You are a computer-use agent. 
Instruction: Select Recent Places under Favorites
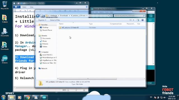coord(47,30)
